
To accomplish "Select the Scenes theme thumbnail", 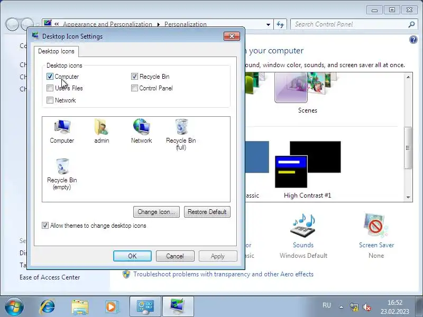I will [x=307, y=88].
